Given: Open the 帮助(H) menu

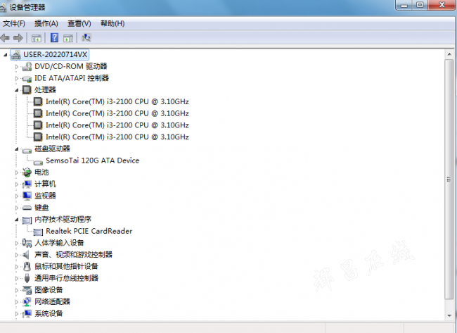Looking at the screenshot, I should (112, 23).
